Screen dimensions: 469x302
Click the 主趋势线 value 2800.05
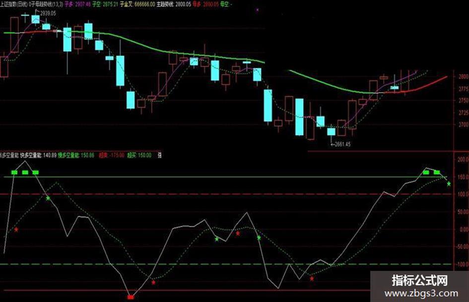pyautogui.click(x=183, y=4)
